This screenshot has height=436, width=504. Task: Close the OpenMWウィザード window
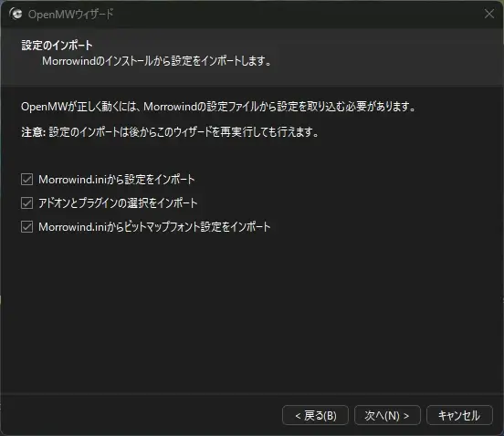(x=489, y=14)
